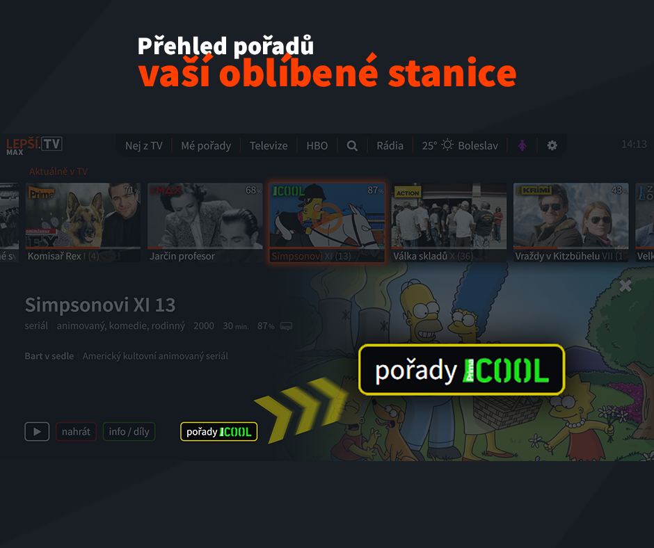Viewport: 654px width, 548px height.
Task: Open settings gear icon in top bar
Action: 552,145
